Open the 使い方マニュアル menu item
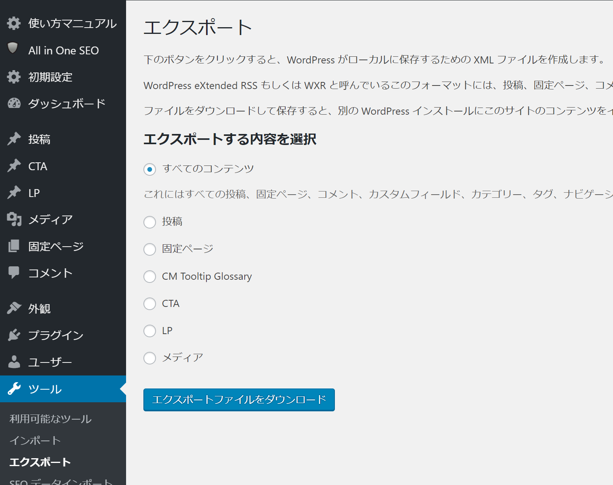 [x=72, y=23]
